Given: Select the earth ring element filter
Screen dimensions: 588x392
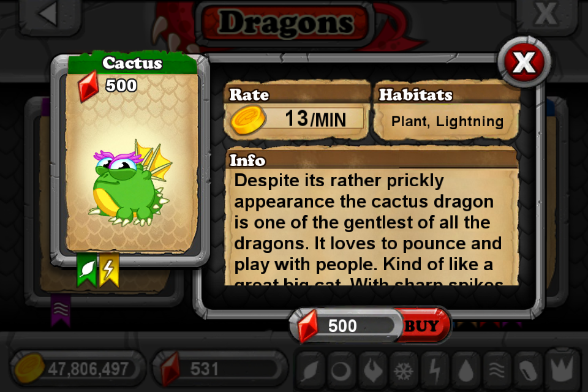Looking at the screenshot, I should [x=341, y=370].
